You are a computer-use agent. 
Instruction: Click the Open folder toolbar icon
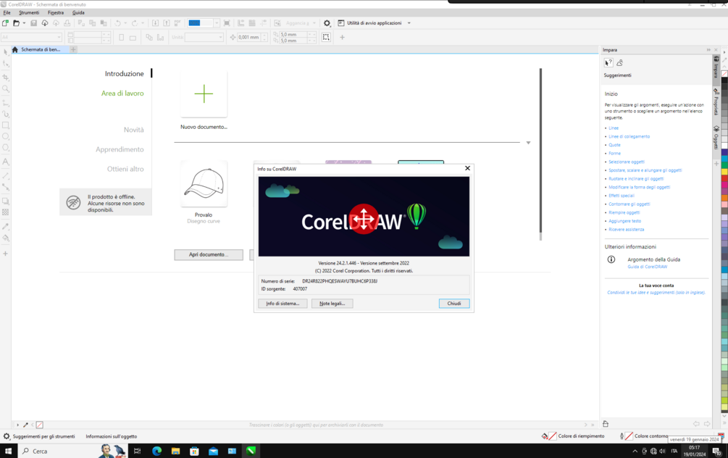pyautogui.click(x=16, y=22)
